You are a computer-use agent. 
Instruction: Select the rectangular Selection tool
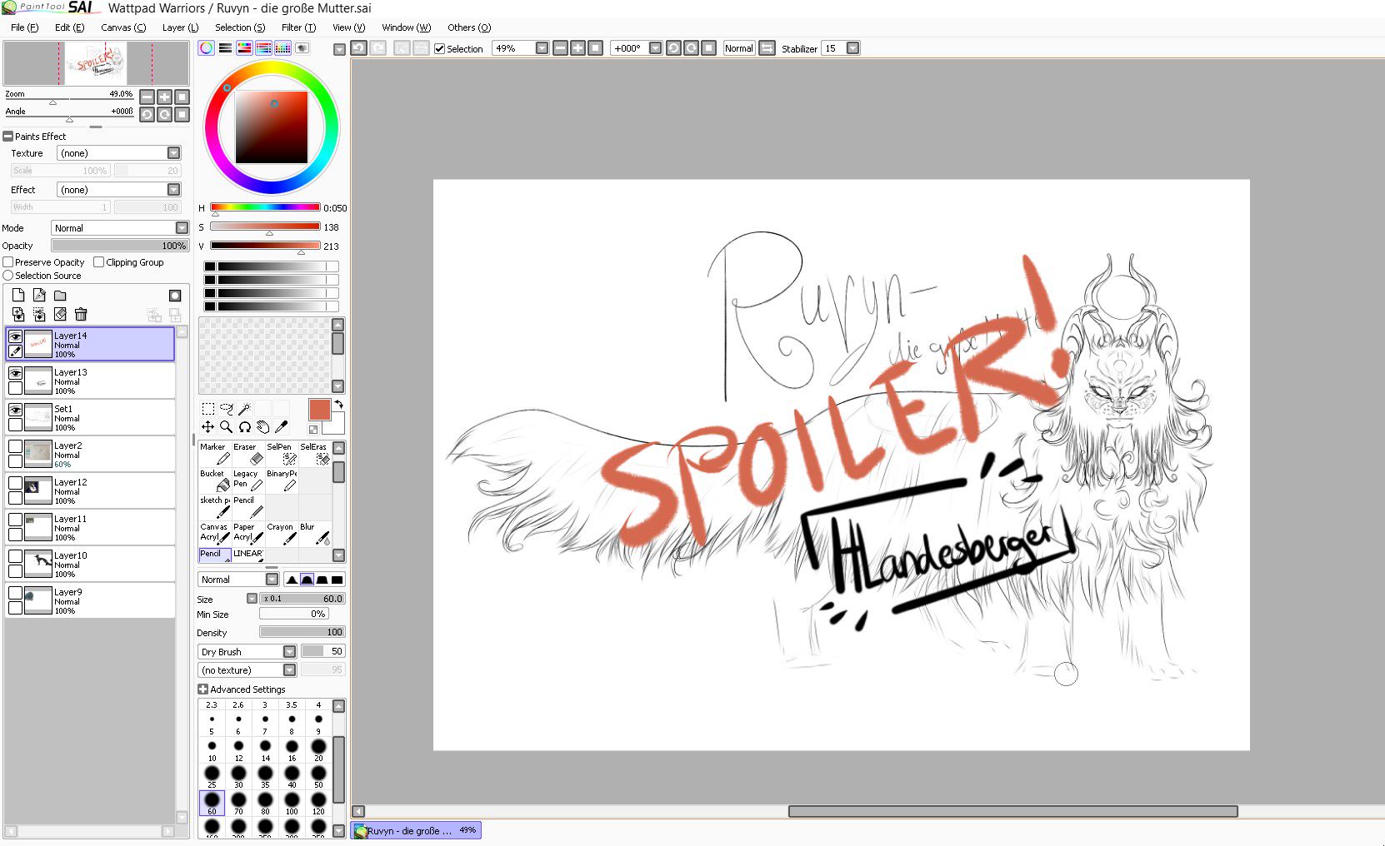pyautogui.click(x=208, y=409)
